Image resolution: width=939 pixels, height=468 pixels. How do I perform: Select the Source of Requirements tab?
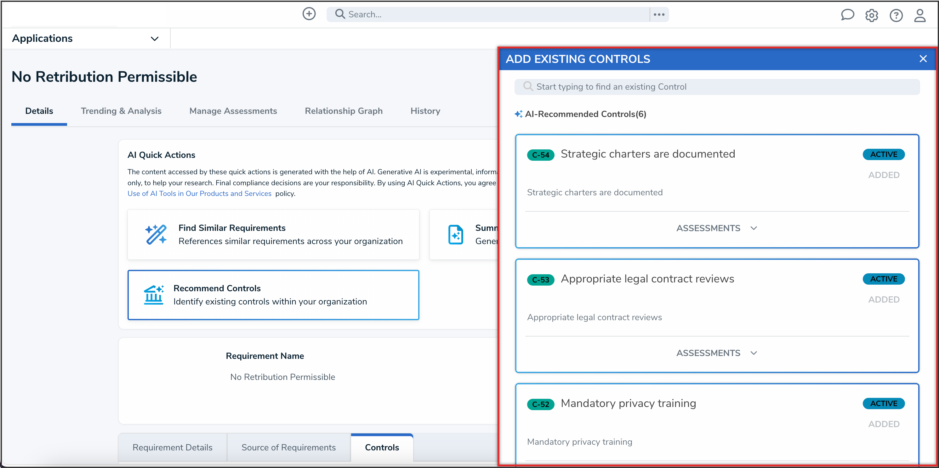288,447
